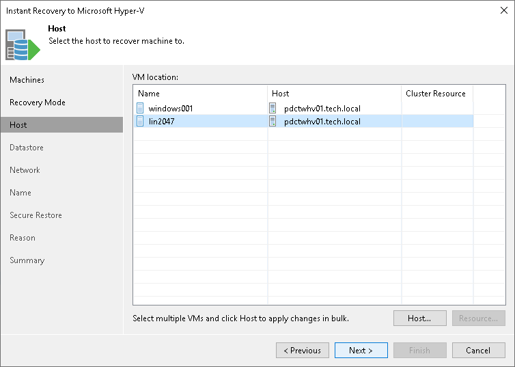Open the Reason step
The width and height of the screenshot is (515, 367).
[23, 238]
